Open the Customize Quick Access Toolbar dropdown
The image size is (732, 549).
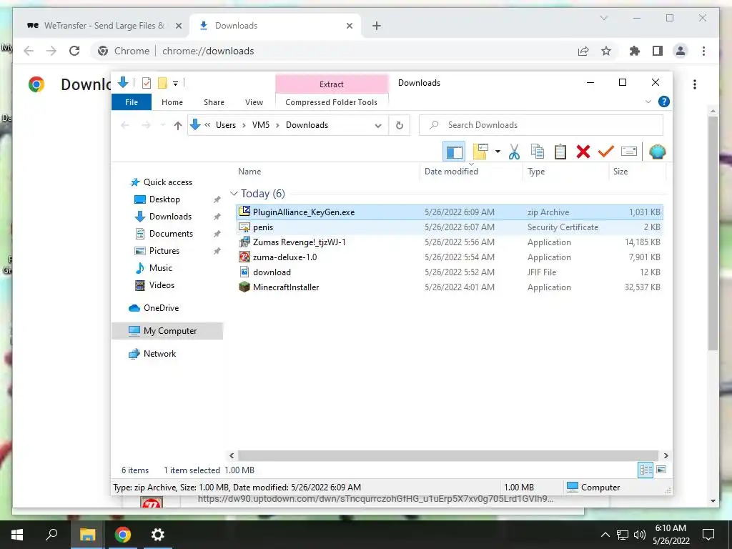tap(176, 84)
